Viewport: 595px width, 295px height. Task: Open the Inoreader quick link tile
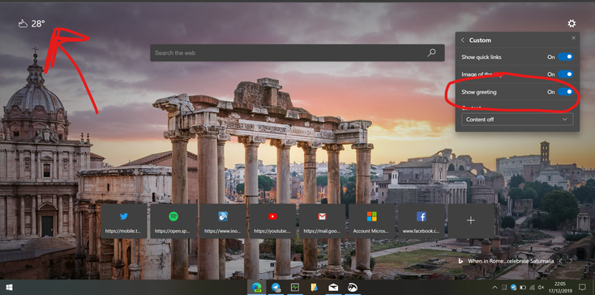(x=223, y=221)
